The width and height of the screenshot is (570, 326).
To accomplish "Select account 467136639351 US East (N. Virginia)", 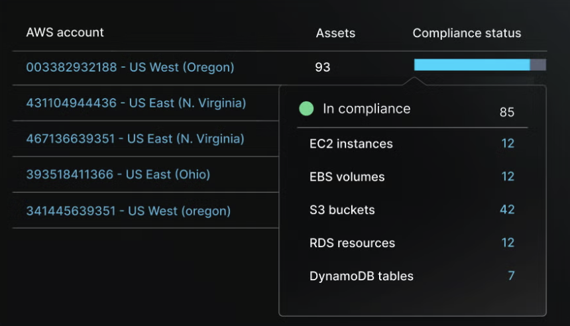I will coord(135,139).
